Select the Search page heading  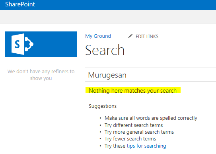click(105, 50)
